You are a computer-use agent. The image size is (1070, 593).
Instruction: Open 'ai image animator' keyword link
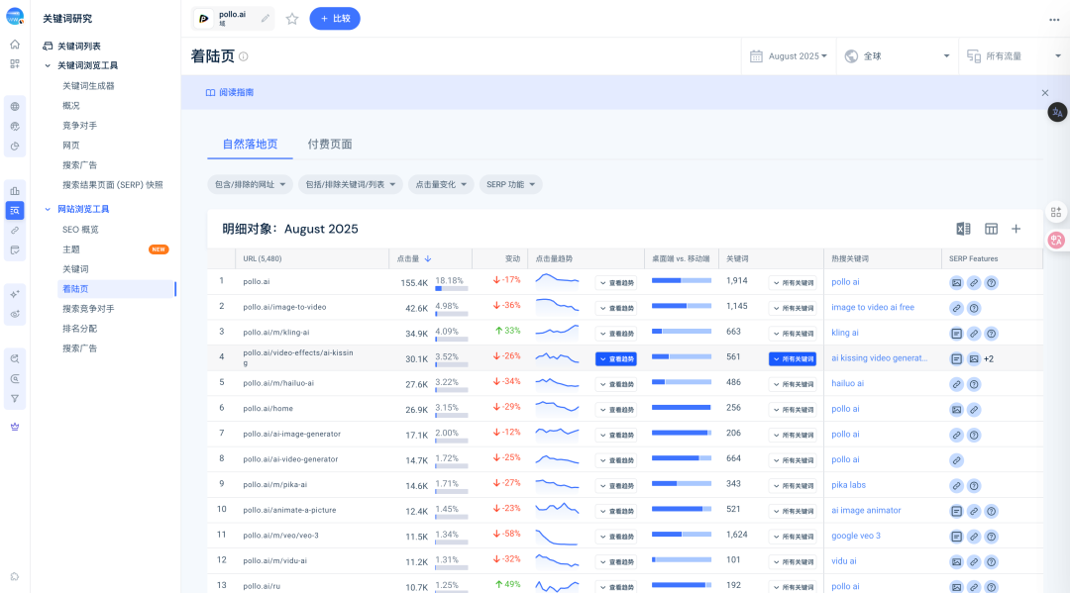tap(866, 510)
